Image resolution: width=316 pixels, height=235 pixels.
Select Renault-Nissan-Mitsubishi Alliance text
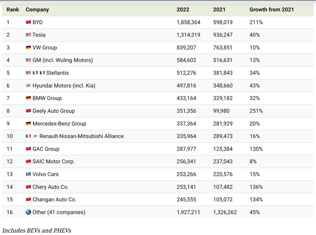pyautogui.click(x=82, y=136)
